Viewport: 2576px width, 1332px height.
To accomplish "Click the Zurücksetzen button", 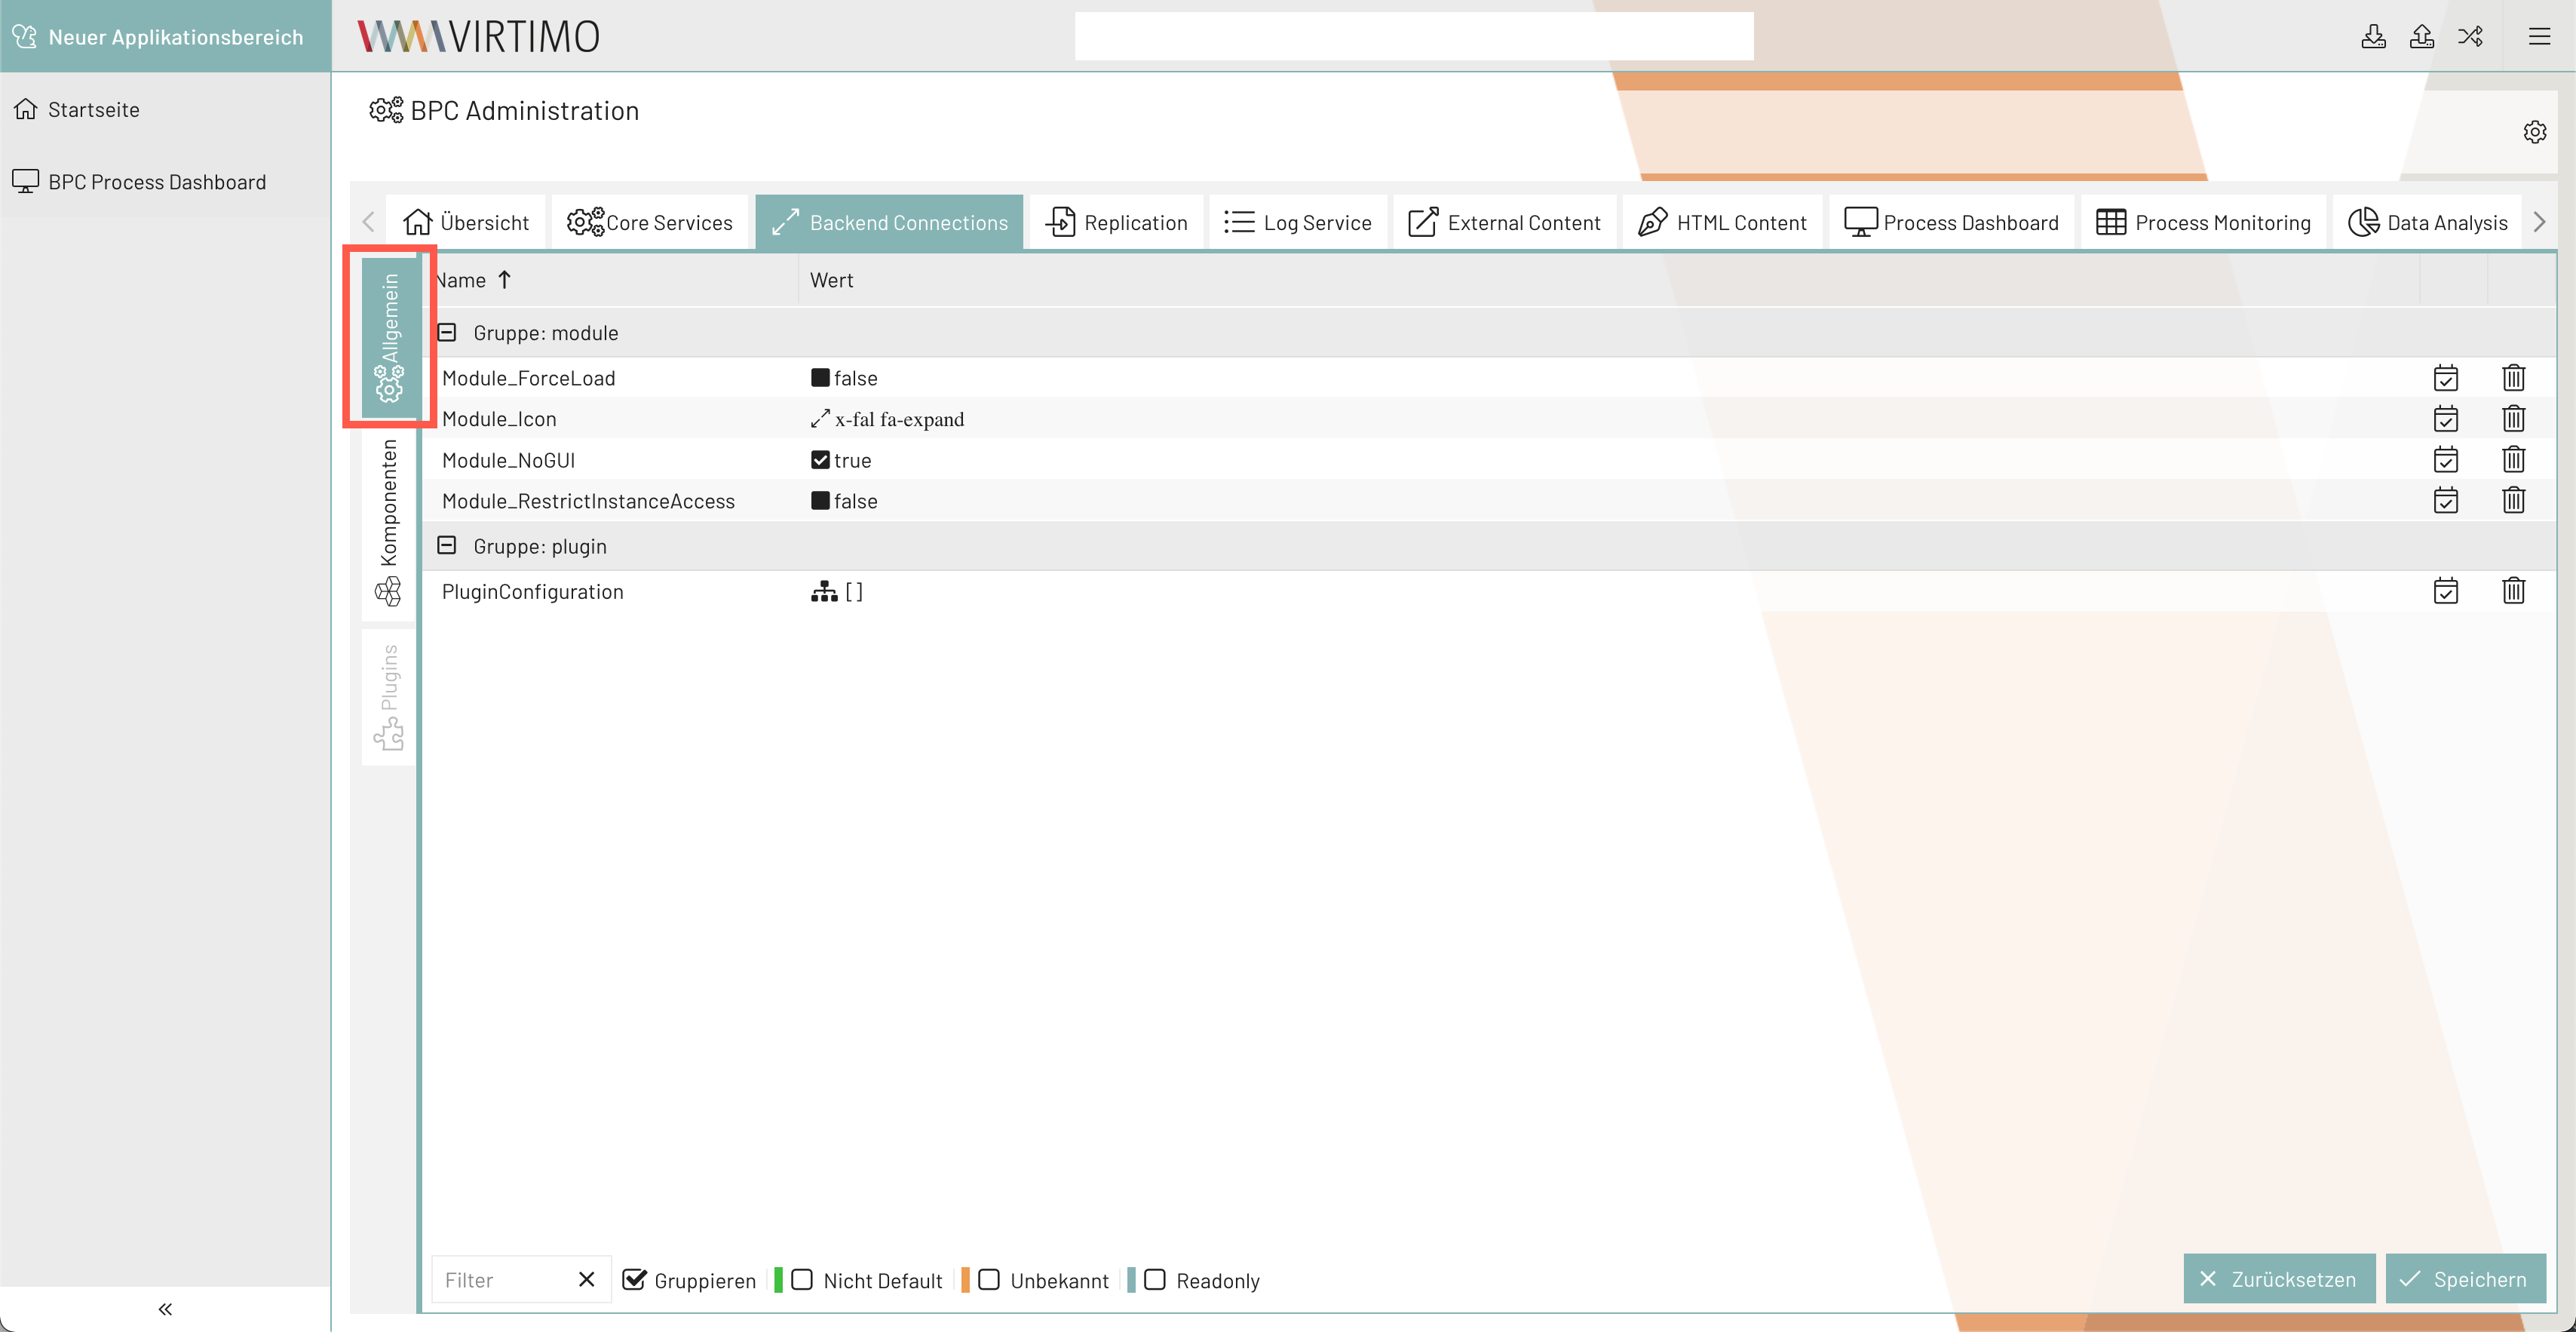I will [x=2279, y=1279].
